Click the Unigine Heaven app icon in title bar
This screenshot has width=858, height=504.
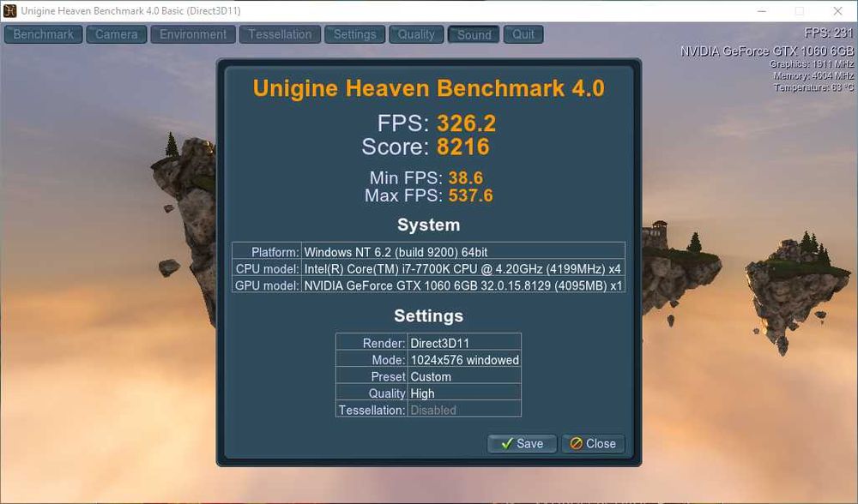pyautogui.click(x=9, y=10)
